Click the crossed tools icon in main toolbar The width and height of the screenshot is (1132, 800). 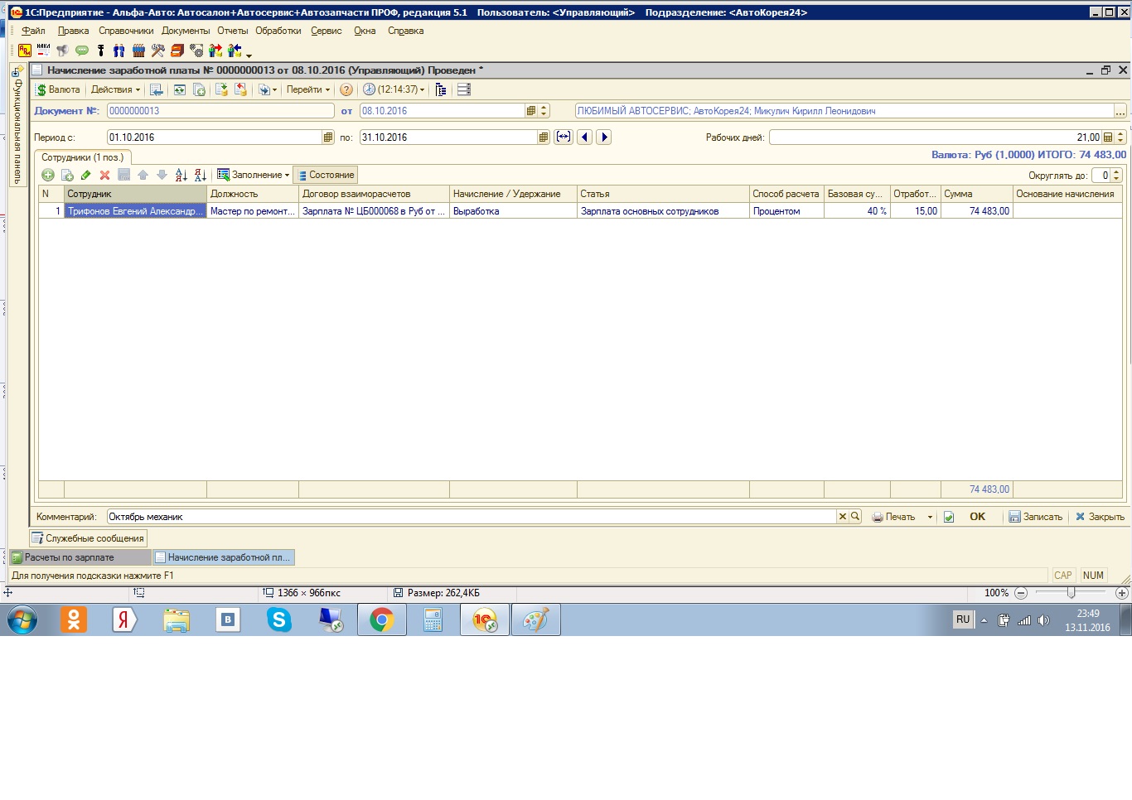pos(158,51)
